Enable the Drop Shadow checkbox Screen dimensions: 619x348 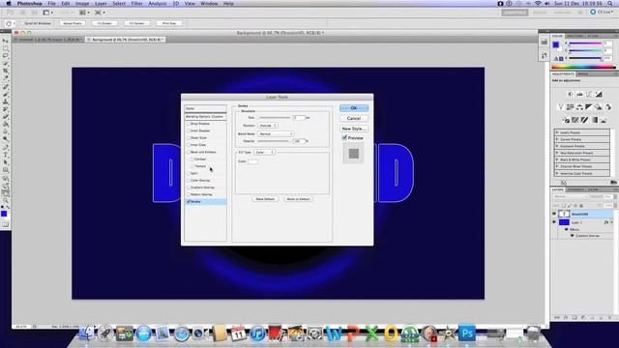pyautogui.click(x=189, y=124)
